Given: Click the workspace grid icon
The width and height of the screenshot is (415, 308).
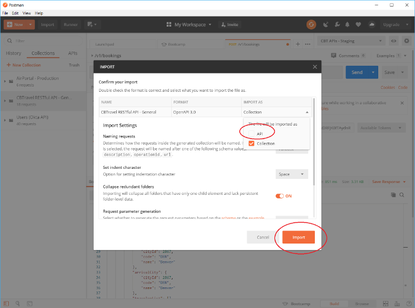Looking at the screenshot, I should pos(168,25).
